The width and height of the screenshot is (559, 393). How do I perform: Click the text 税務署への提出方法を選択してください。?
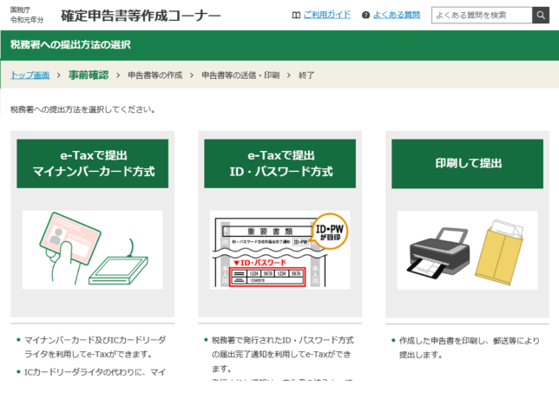click(x=82, y=109)
